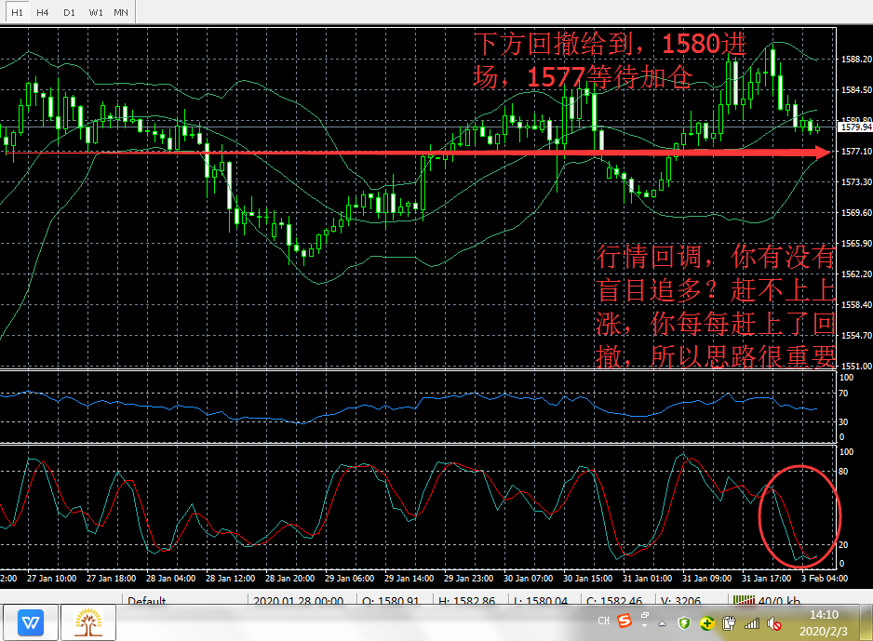Click the input method options toggle icon
873x641 pixels.
point(645,620)
